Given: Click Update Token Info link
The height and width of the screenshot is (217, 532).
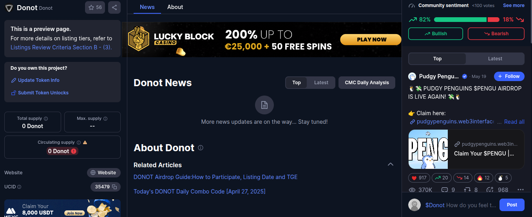Looking at the screenshot, I should [x=35, y=80].
